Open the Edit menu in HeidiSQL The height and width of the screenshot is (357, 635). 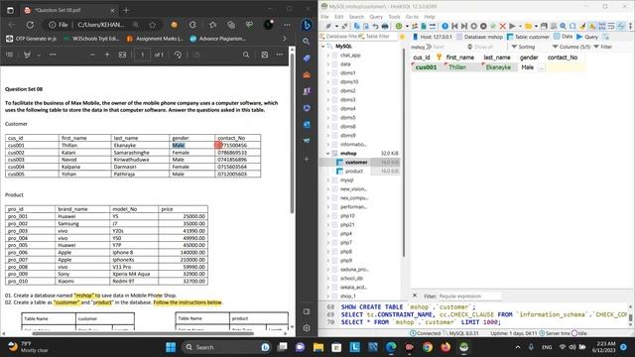click(339, 17)
